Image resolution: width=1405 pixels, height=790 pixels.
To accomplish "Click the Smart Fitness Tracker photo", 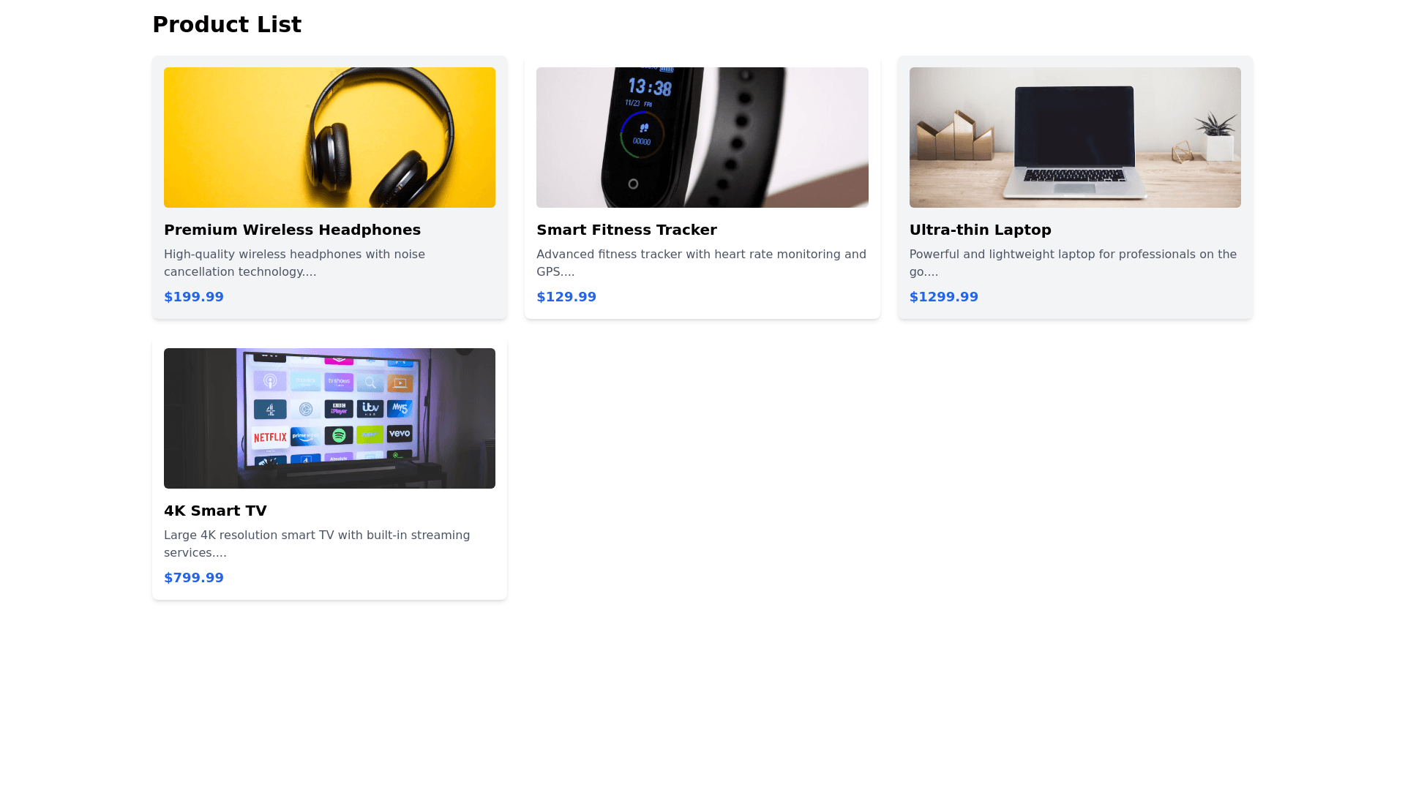I will [x=702, y=138].
